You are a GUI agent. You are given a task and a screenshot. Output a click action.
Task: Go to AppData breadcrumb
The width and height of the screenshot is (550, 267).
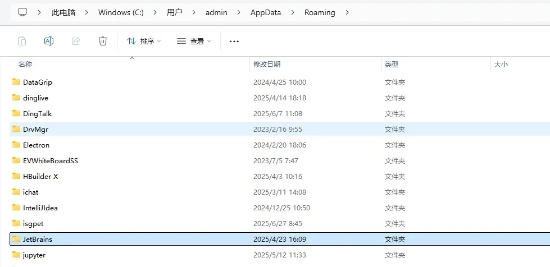[x=266, y=12]
